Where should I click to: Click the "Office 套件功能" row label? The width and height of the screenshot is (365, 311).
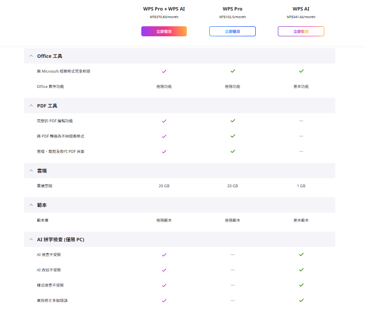50,86
